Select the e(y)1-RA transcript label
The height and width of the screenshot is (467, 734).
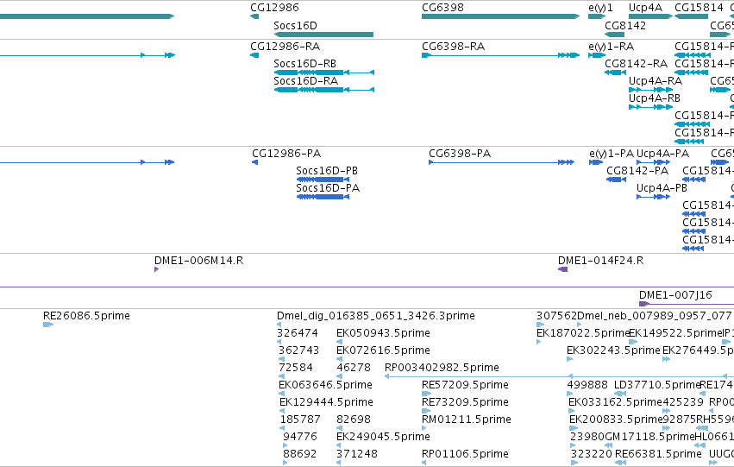[612, 47]
